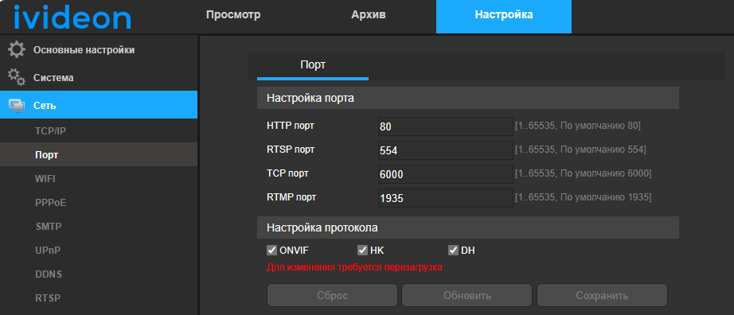734x315 pixels.
Task: Open the Просмотр tab
Action: [x=233, y=14]
